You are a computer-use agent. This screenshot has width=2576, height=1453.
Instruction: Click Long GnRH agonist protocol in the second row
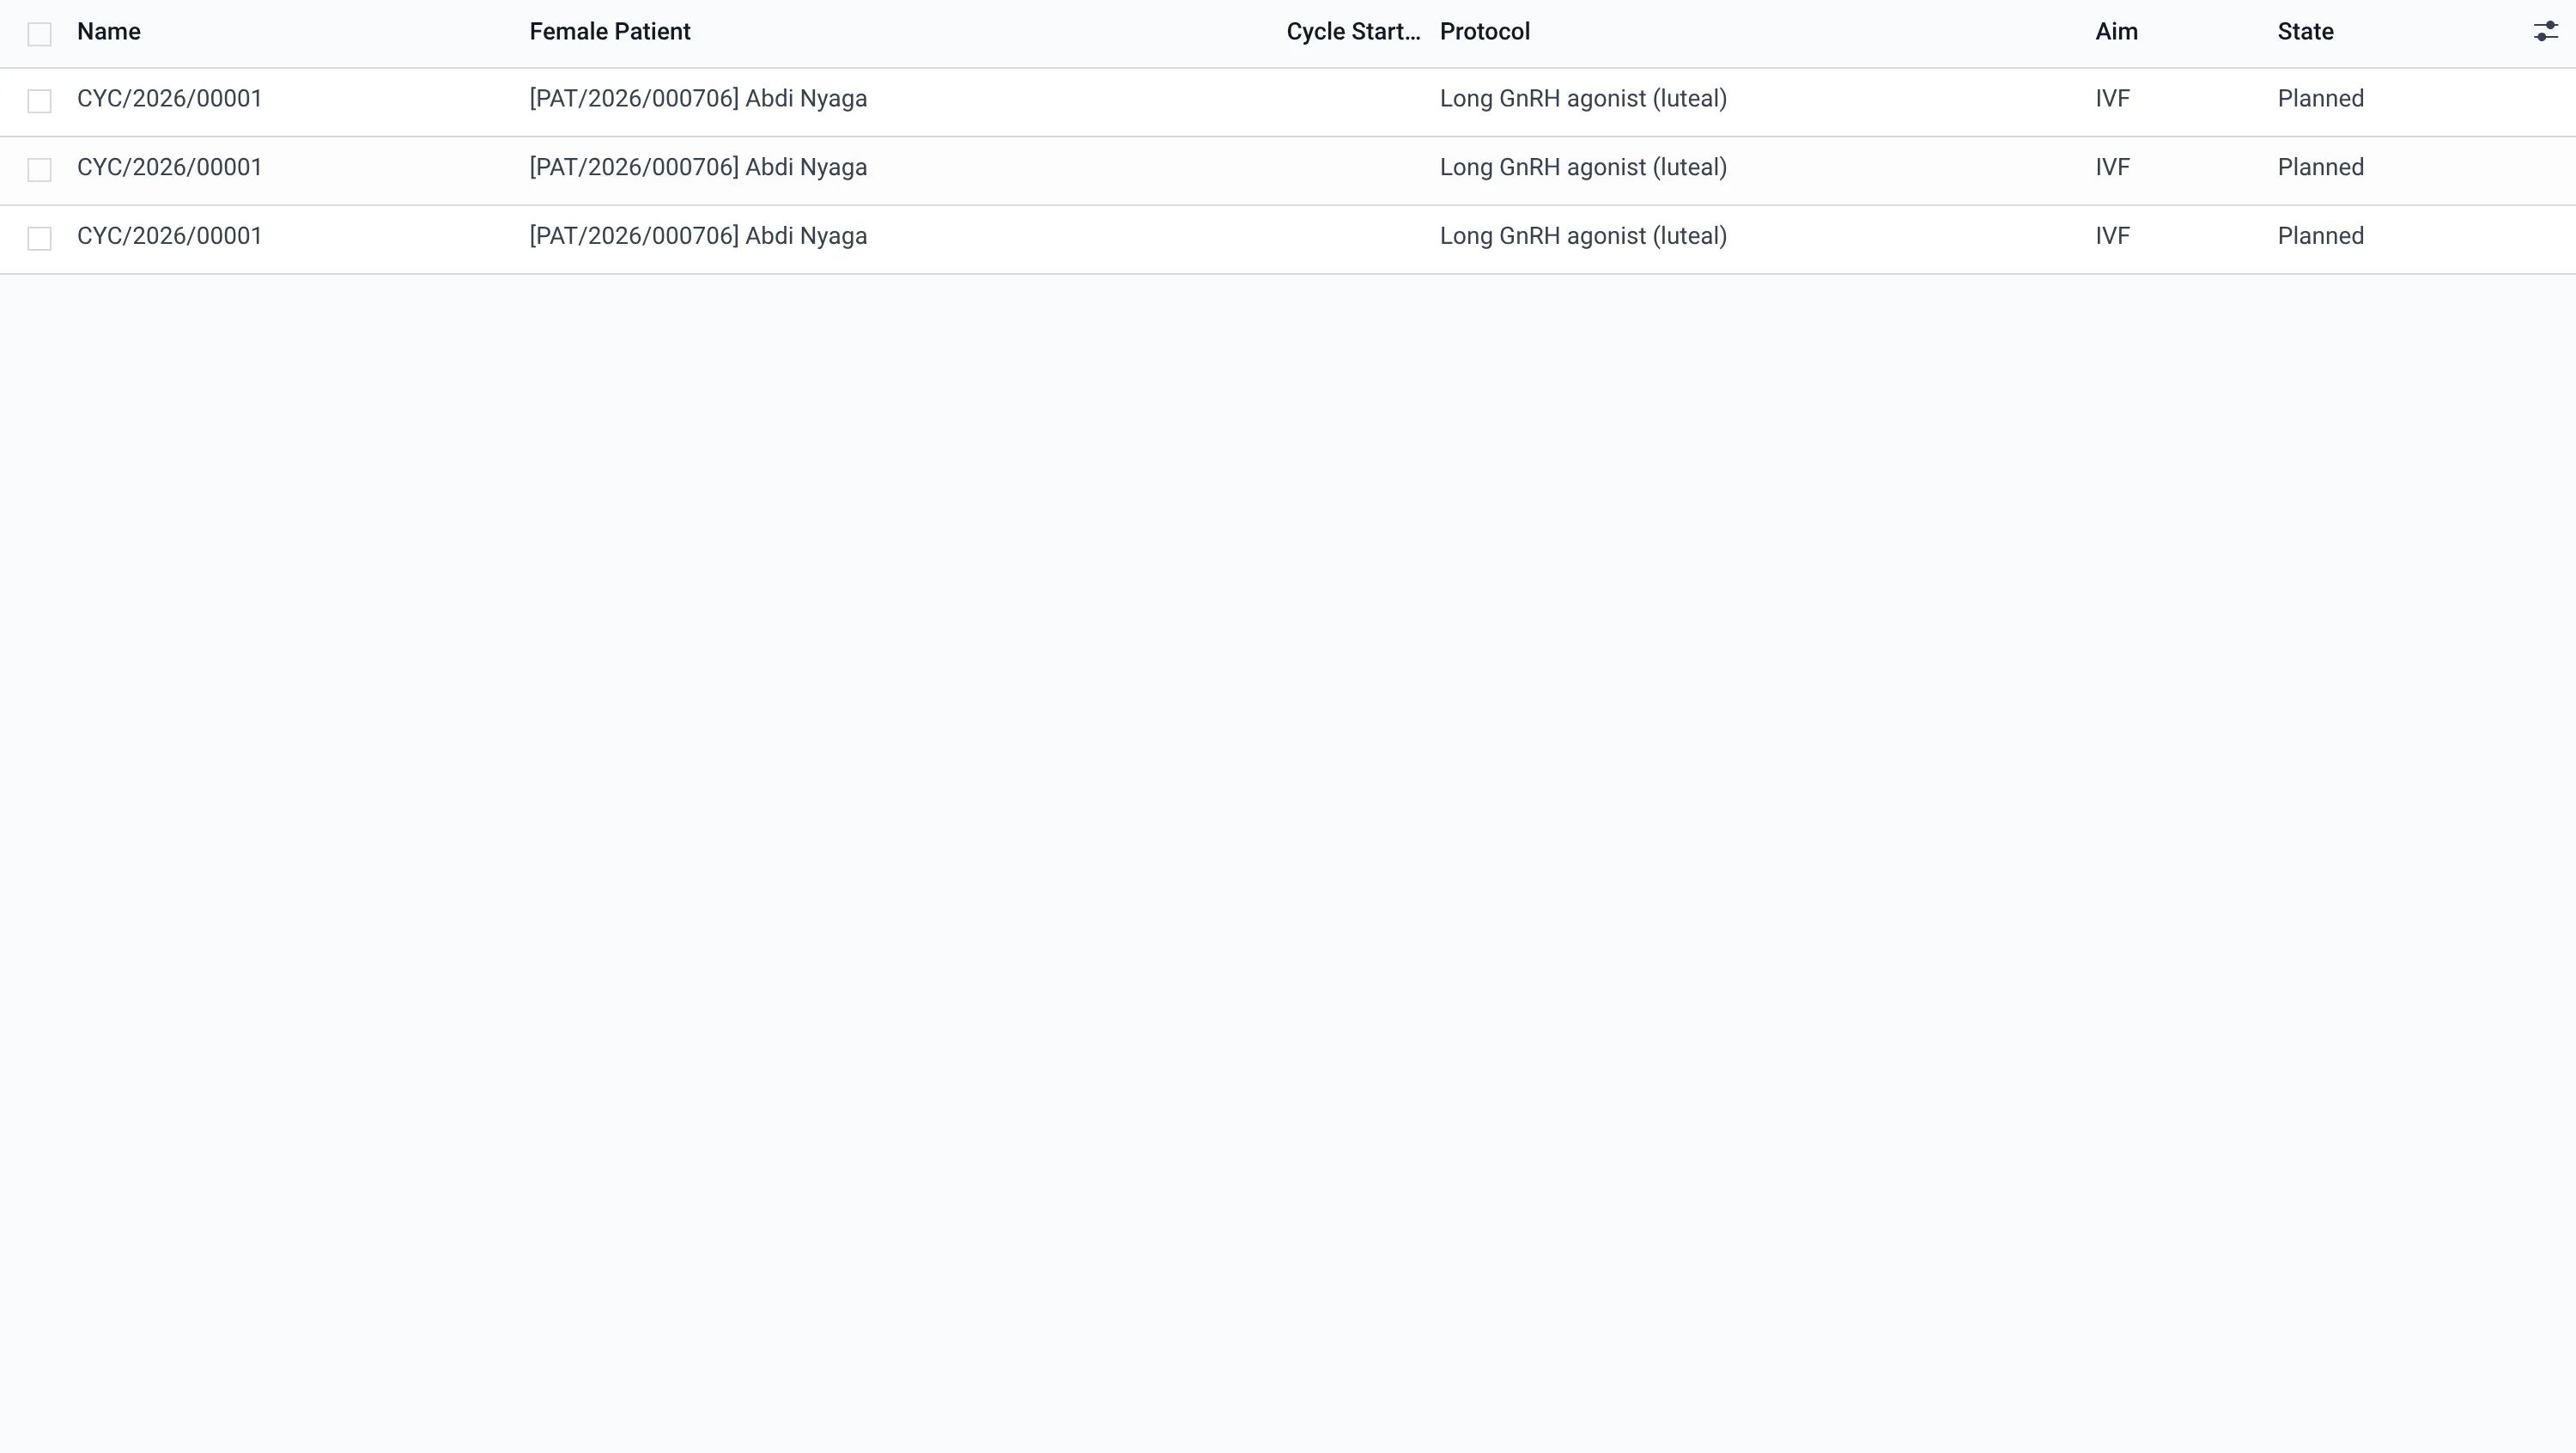1583,167
